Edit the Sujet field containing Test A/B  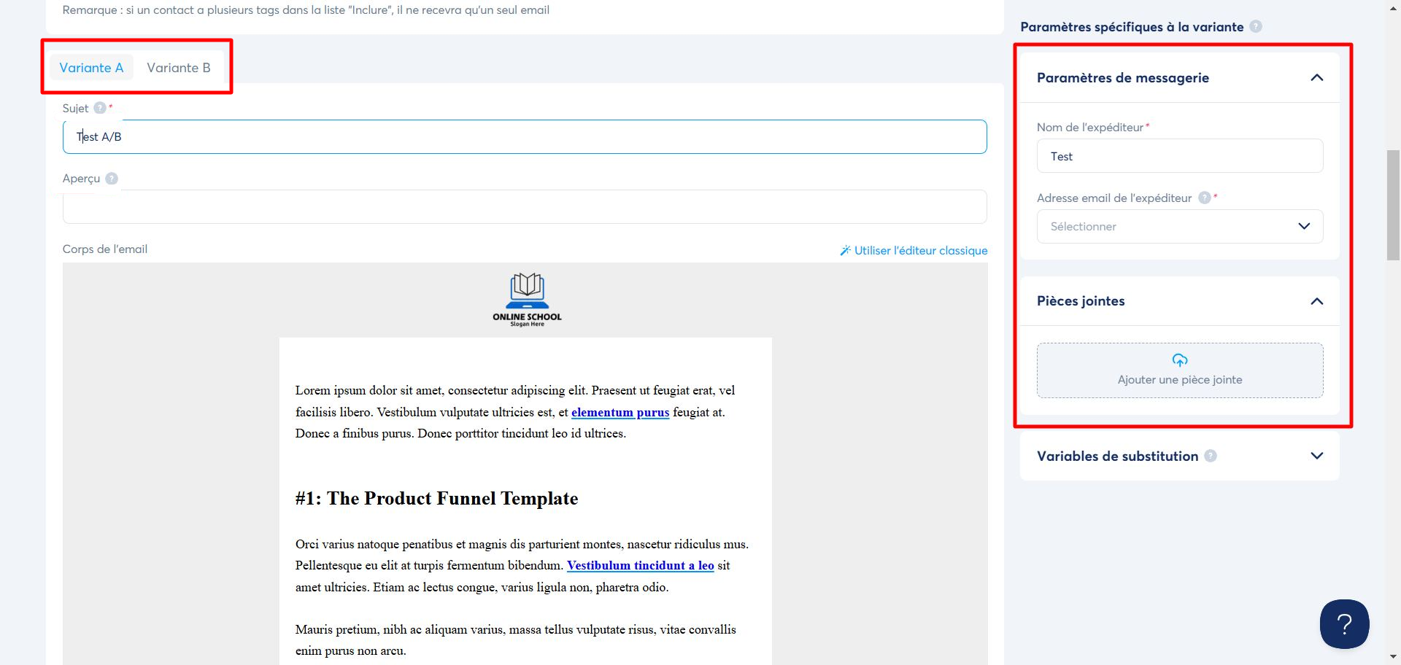point(525,137)
